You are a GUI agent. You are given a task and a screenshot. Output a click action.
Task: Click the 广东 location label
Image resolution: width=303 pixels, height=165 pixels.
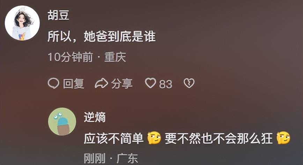click(x=127, y=158)
